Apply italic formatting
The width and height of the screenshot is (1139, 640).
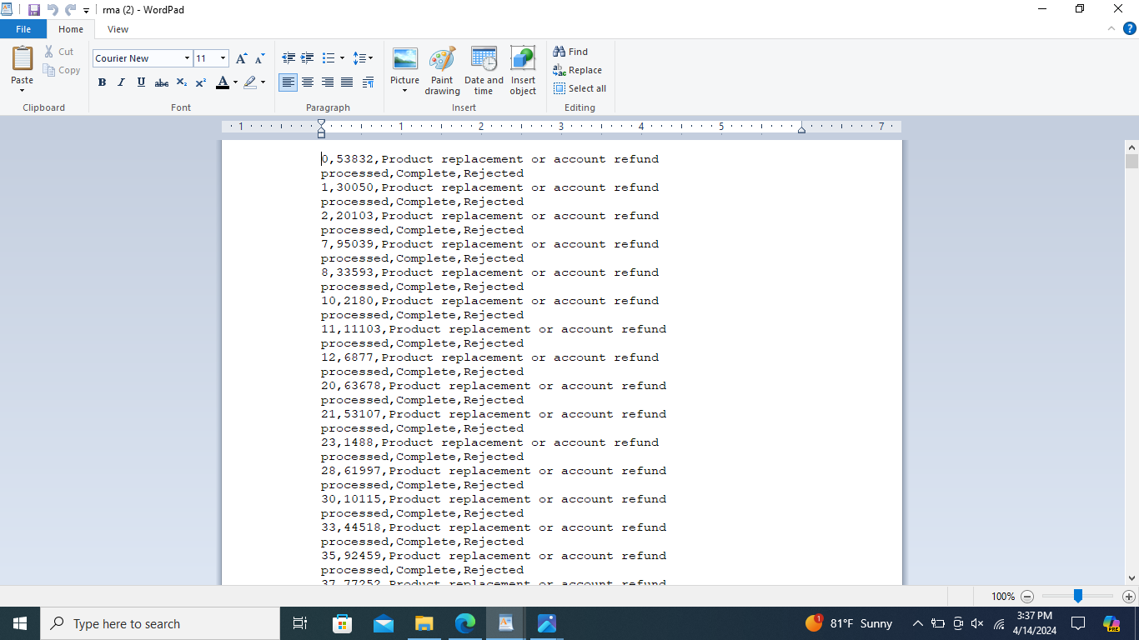[x=121, y=82]
